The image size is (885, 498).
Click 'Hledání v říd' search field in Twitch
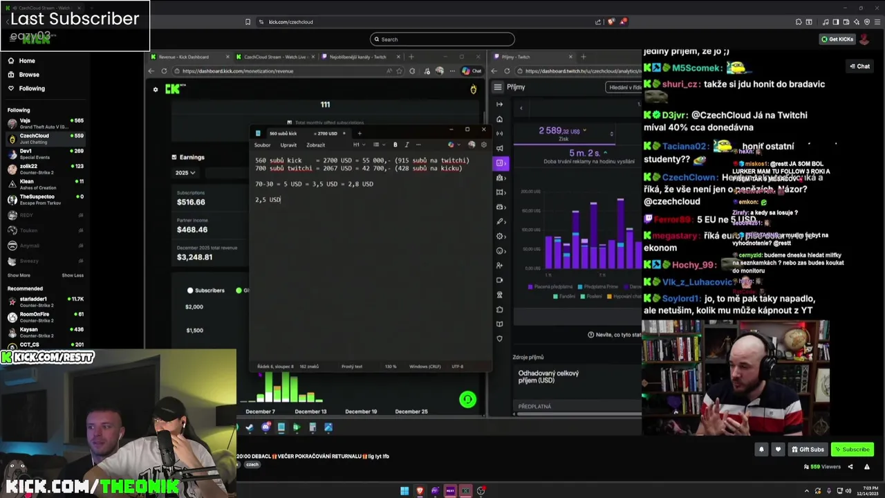click(x=624, y=87)
